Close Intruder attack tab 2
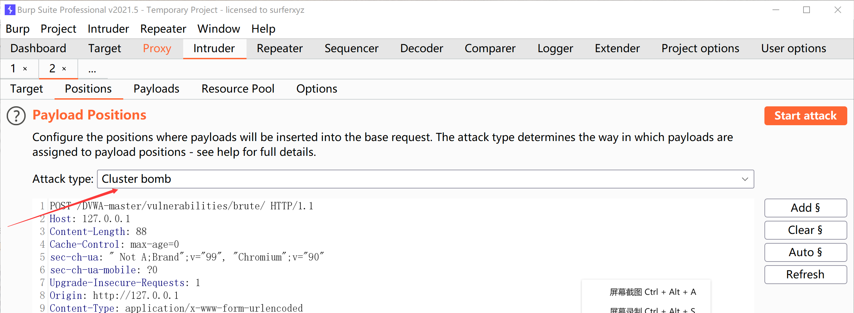The image size is (854, 313). (64, 69)
